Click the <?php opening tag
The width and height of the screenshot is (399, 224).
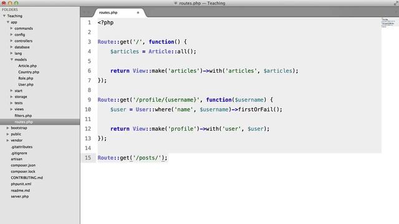105,22
